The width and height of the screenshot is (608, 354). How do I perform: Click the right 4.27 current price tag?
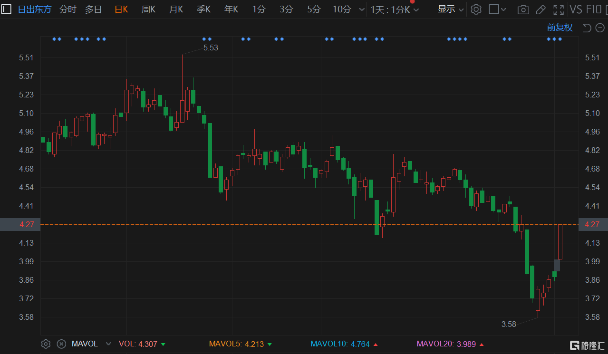[x=593, y=224]
